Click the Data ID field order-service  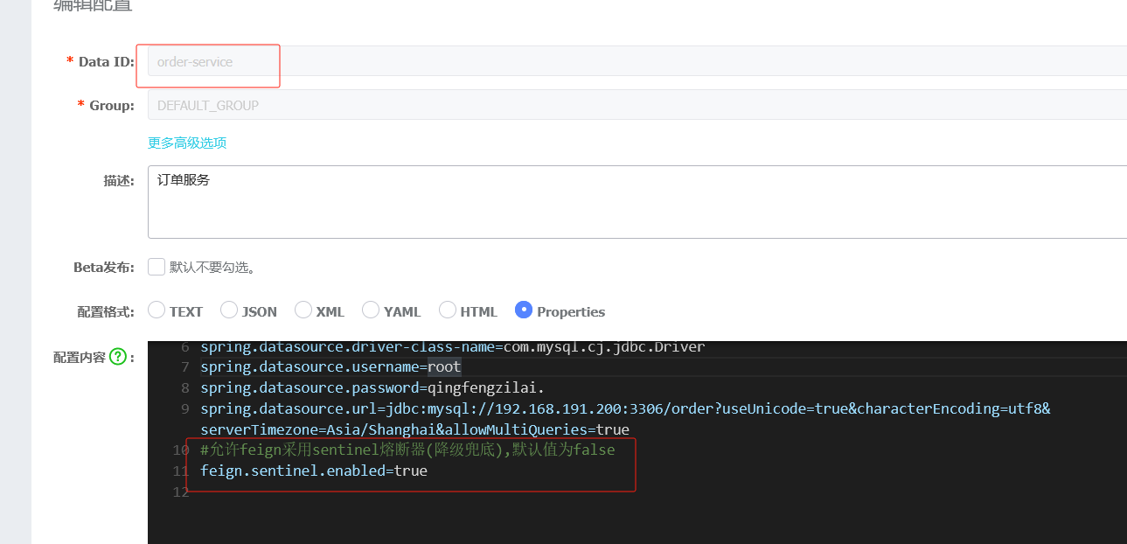coord(637,61)
